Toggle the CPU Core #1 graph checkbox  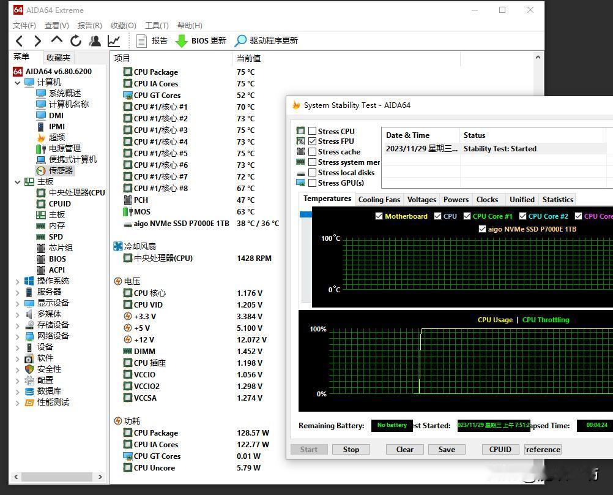tap(467, 216)
